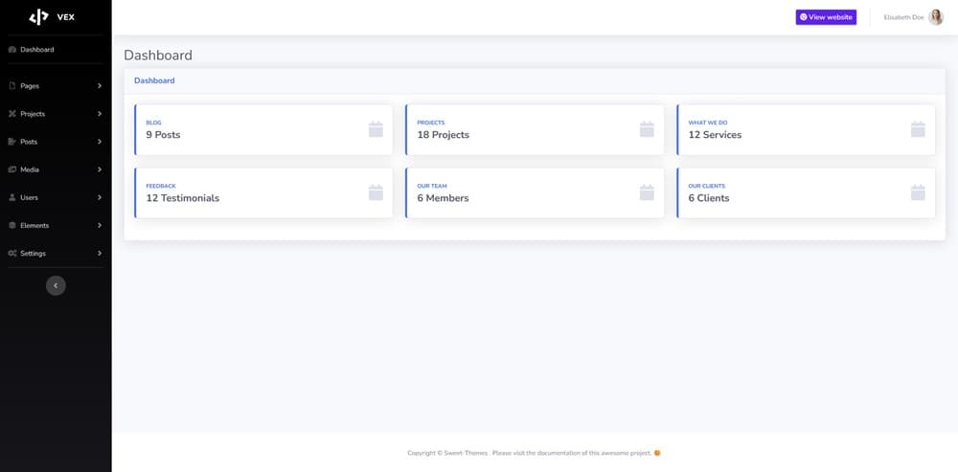Open the Elisabeth Doe user menu
The width and height of the screenshot is (958, 472).
pos(902,17)
